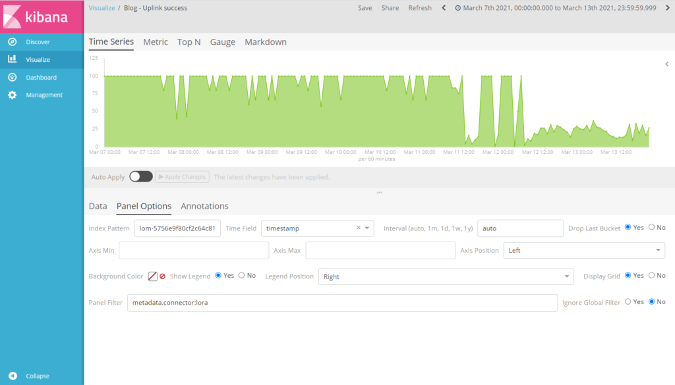Reset background color with red circle icon
Screen dimensions: 675x385
point(163,276)
